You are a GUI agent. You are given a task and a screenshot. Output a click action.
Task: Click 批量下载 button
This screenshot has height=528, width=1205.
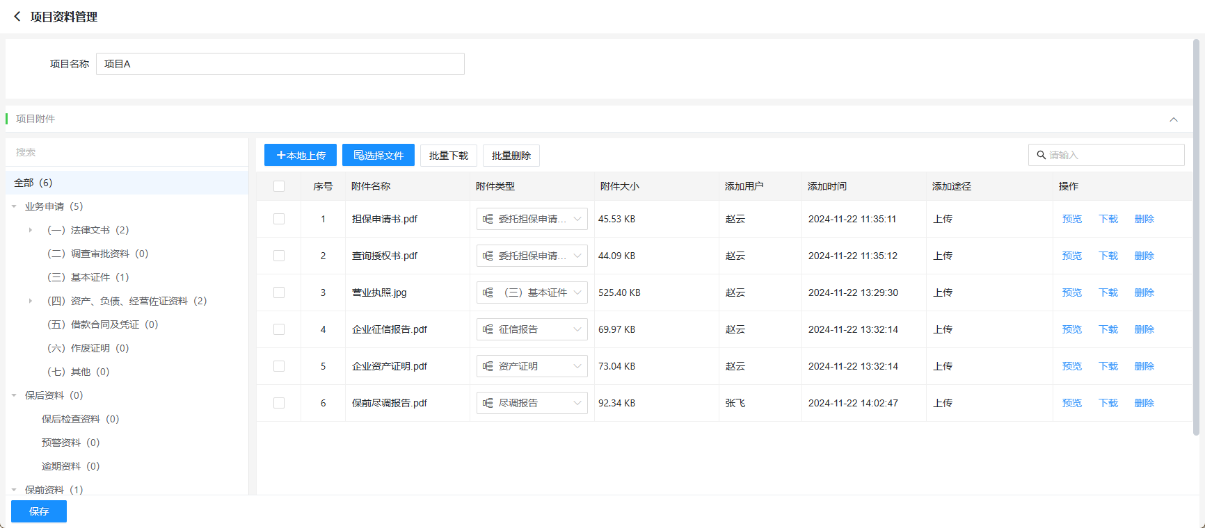(x=448, y=156)
